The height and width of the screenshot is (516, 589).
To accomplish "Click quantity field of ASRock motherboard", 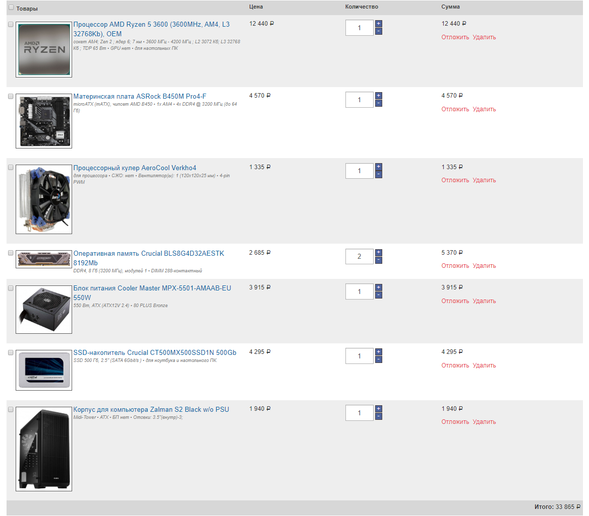I will pyautogui.click(x=360, y=100).
